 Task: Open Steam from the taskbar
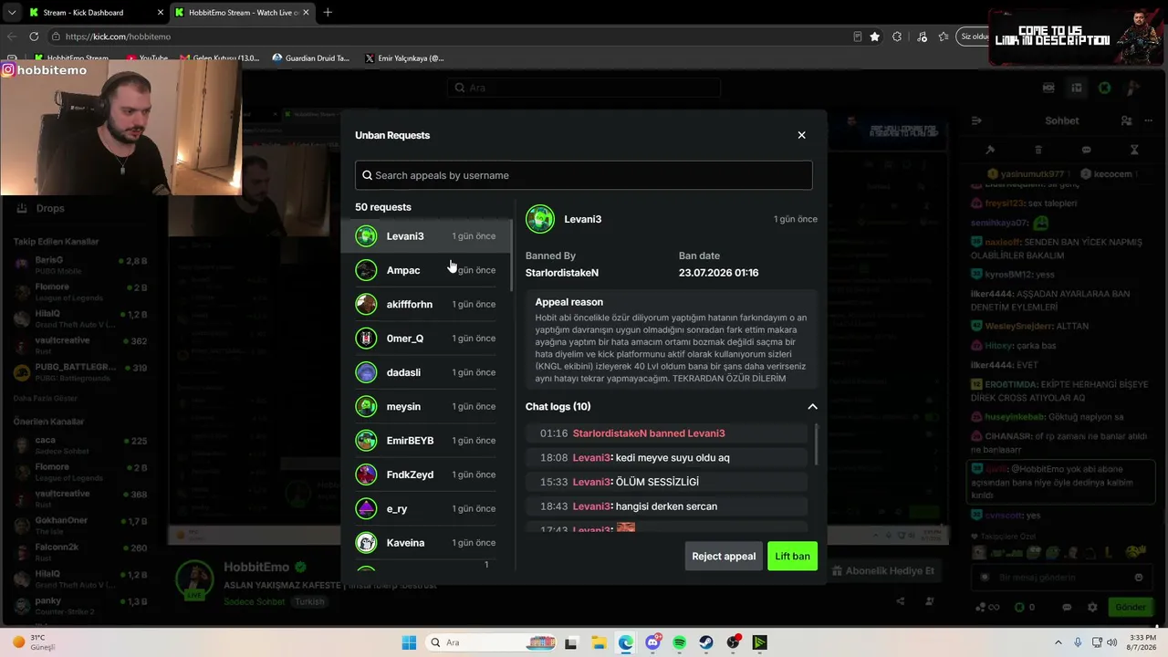(706, 642)
